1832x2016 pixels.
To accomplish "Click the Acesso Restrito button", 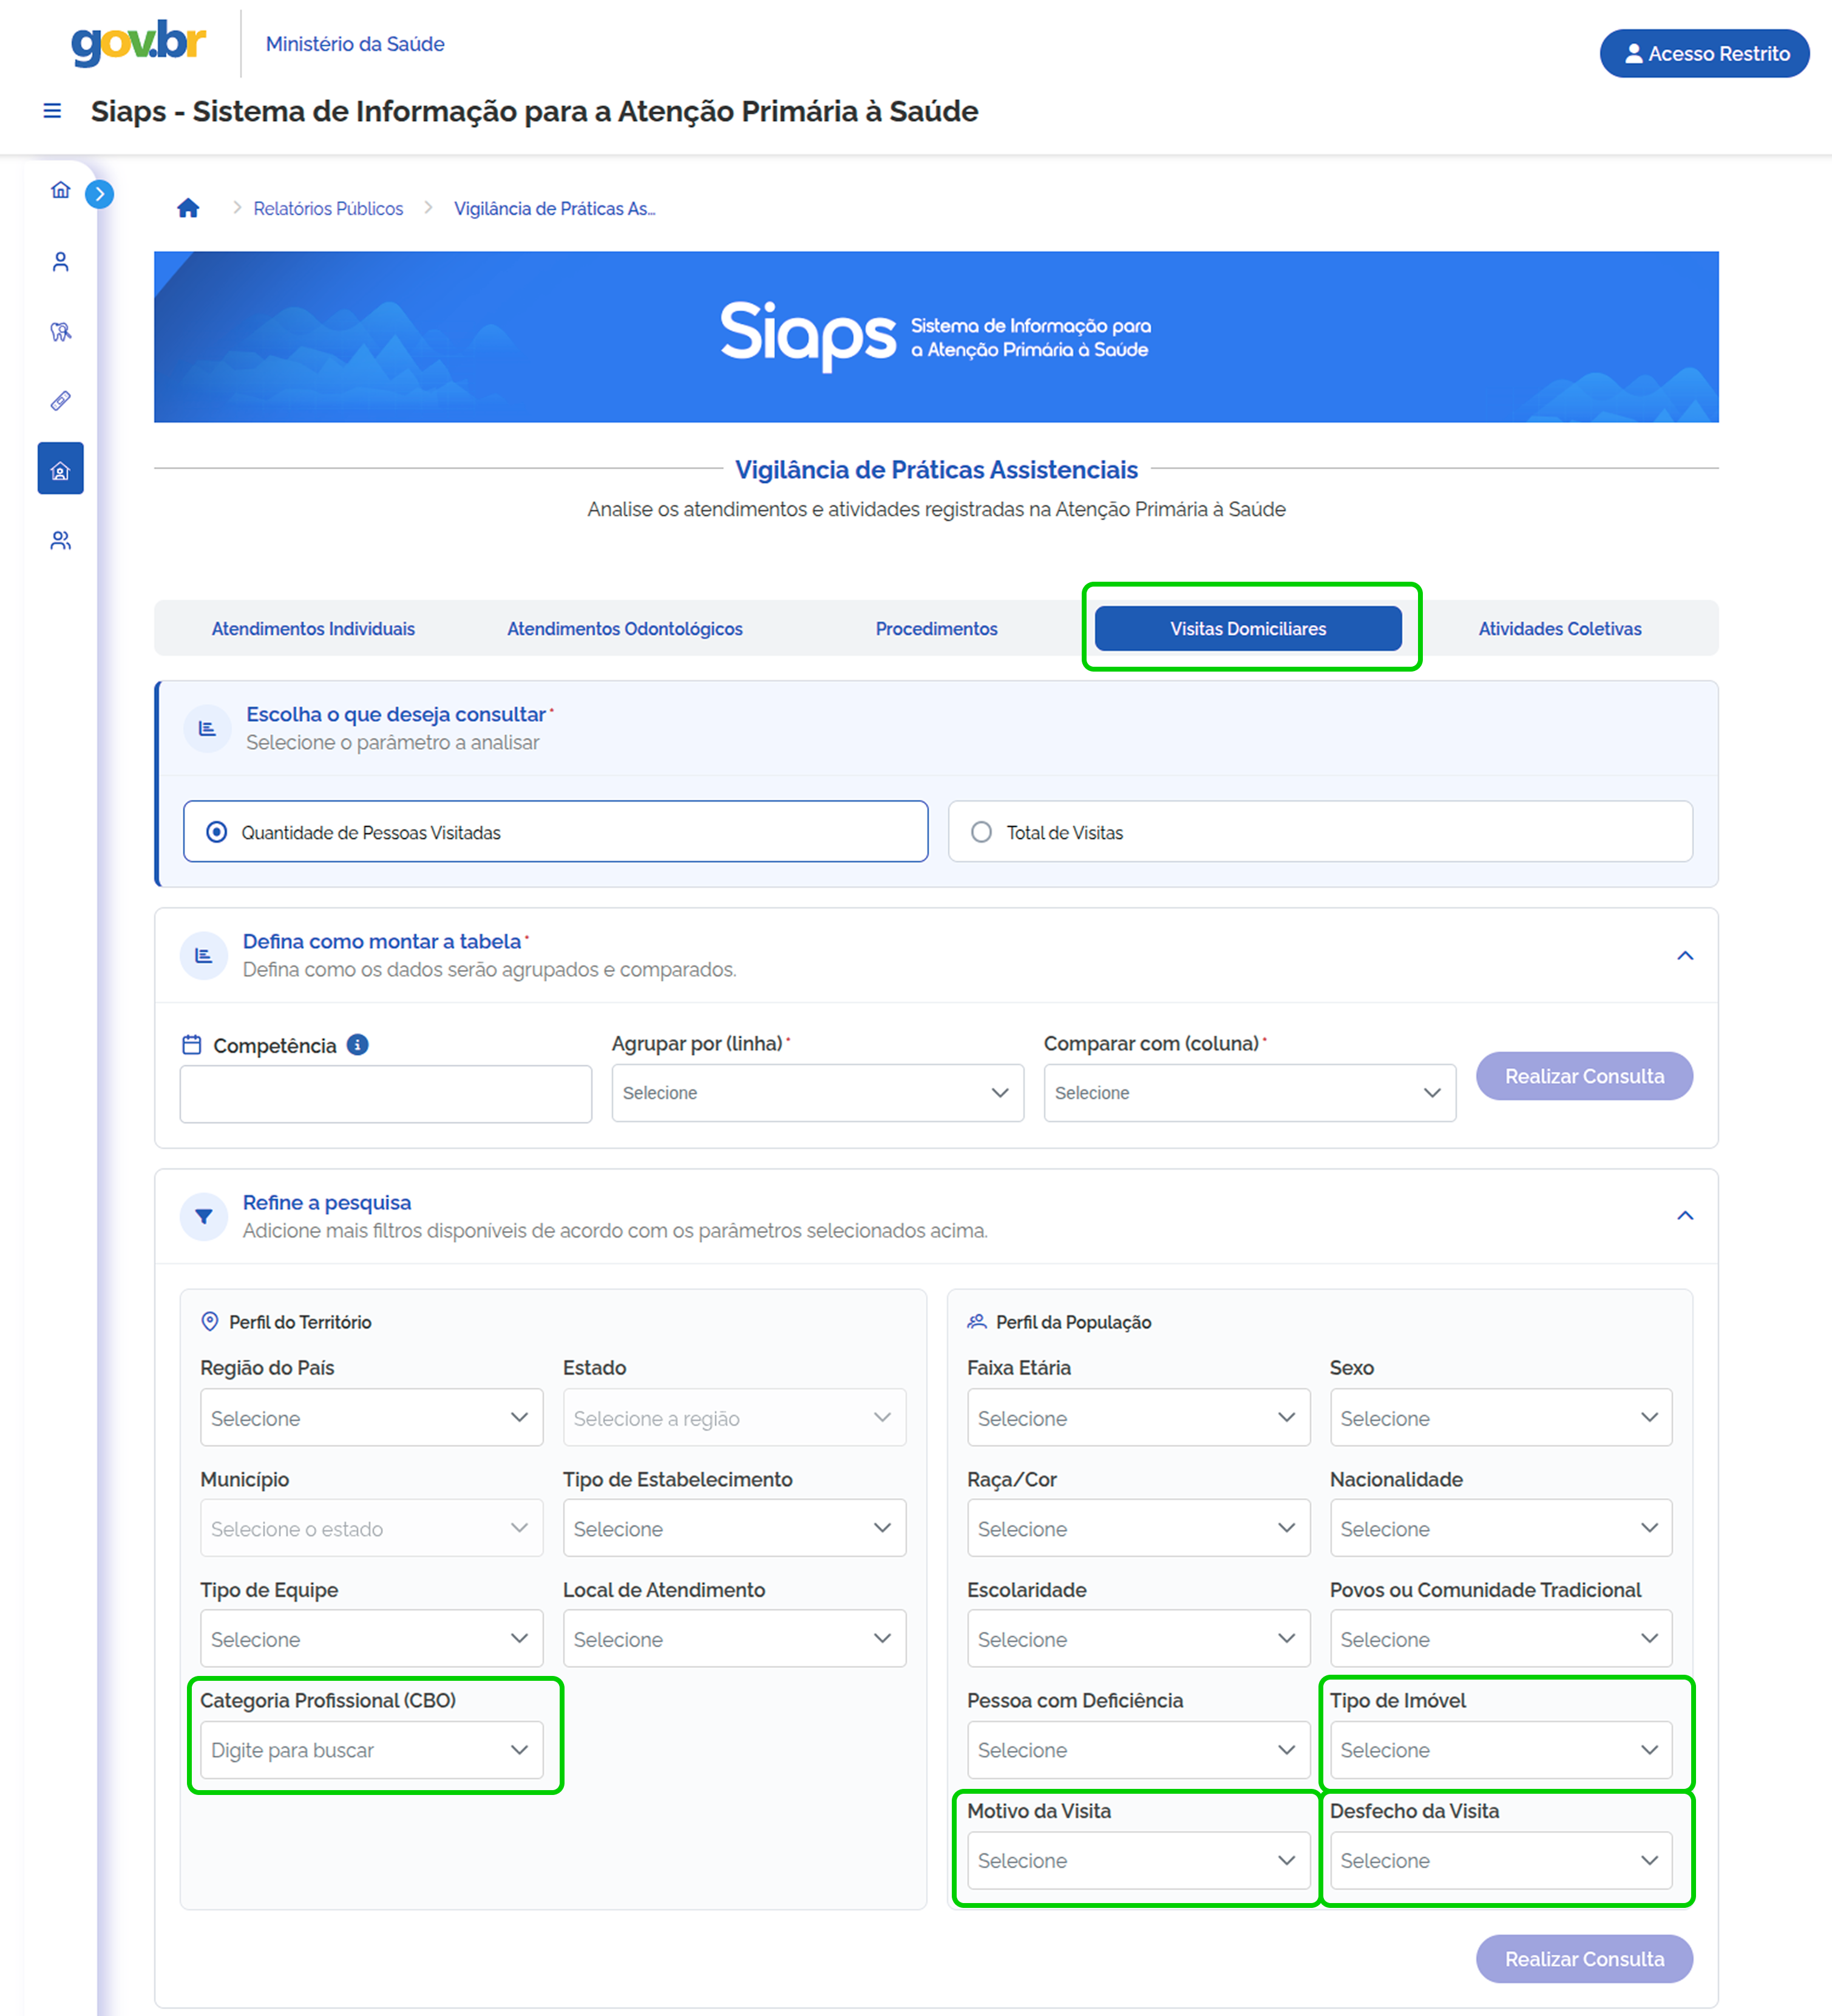I will tap(1704, 53).
